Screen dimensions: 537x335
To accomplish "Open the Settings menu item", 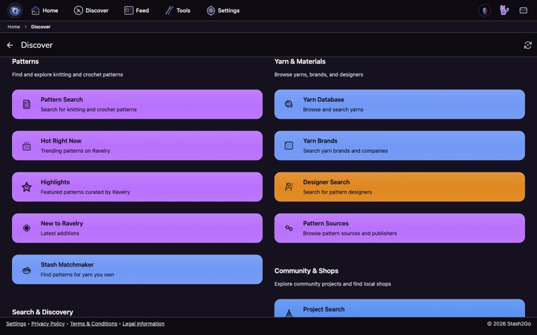I will tap(223, 11).
